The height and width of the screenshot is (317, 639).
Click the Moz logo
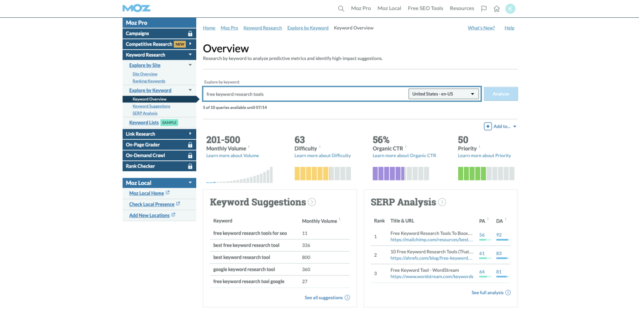click(136, 8)
